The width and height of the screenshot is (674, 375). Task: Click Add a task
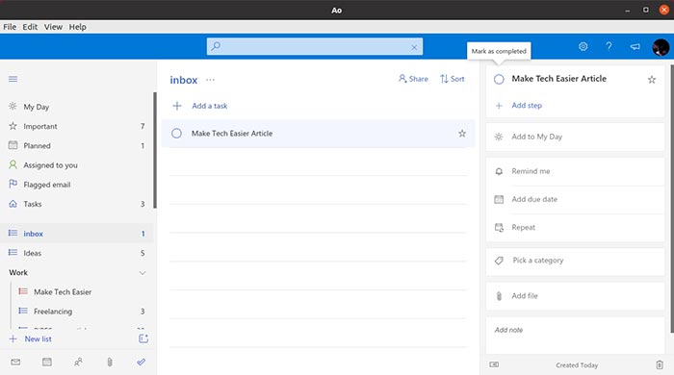209,106
